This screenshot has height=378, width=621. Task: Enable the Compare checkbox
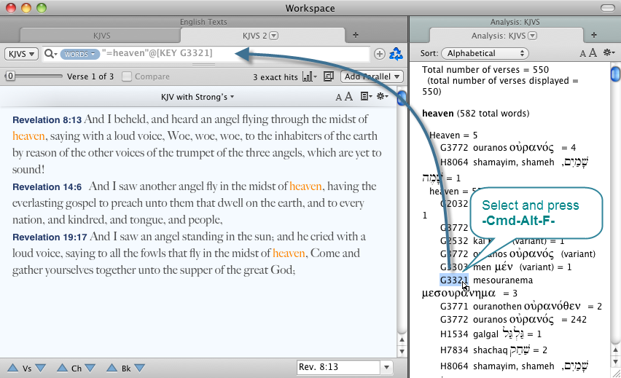(128, 76)
